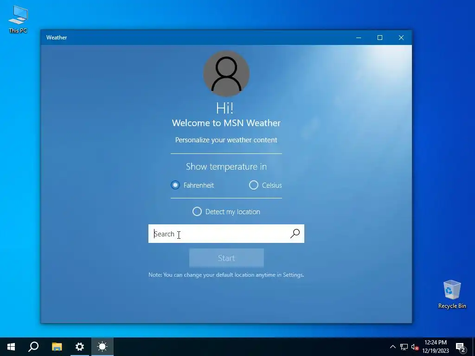Open Action Center notifications icon

[461, 347]
